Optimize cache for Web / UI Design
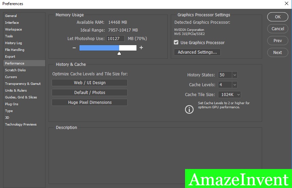 [x=90, y=83]
